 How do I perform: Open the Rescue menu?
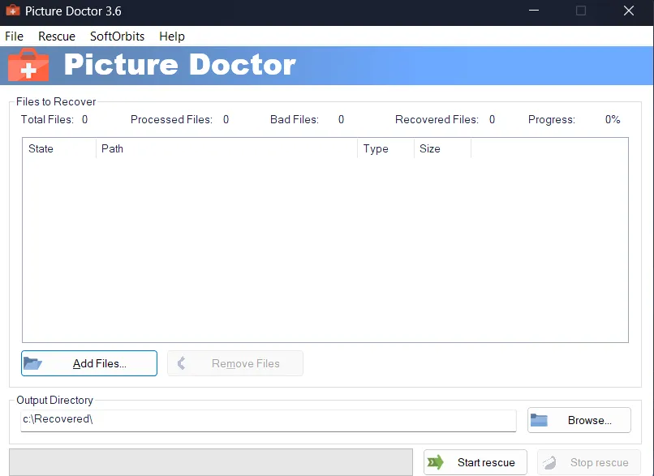click(x=56, y=36)
